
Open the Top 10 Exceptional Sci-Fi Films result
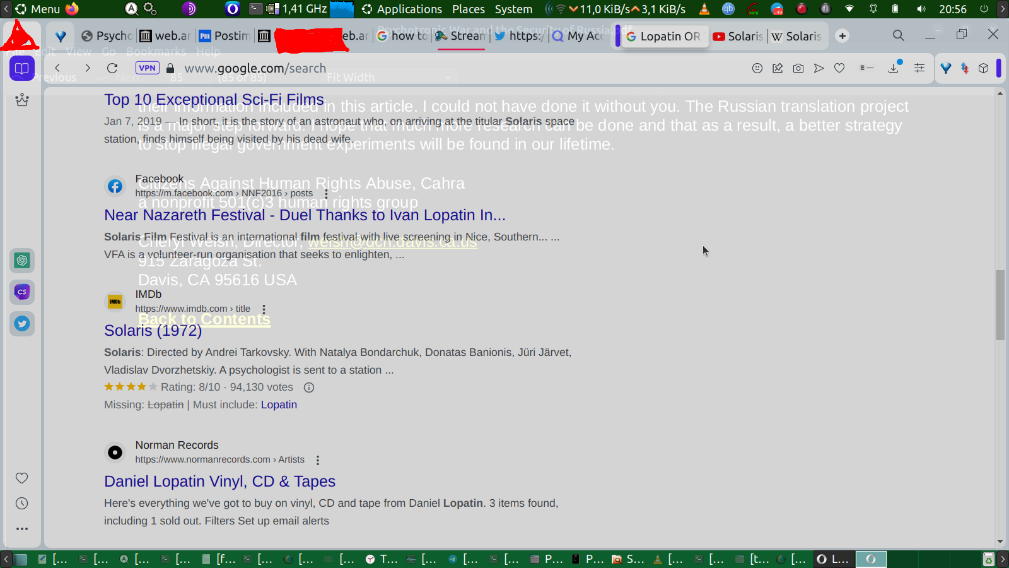[x=214, y=100]
